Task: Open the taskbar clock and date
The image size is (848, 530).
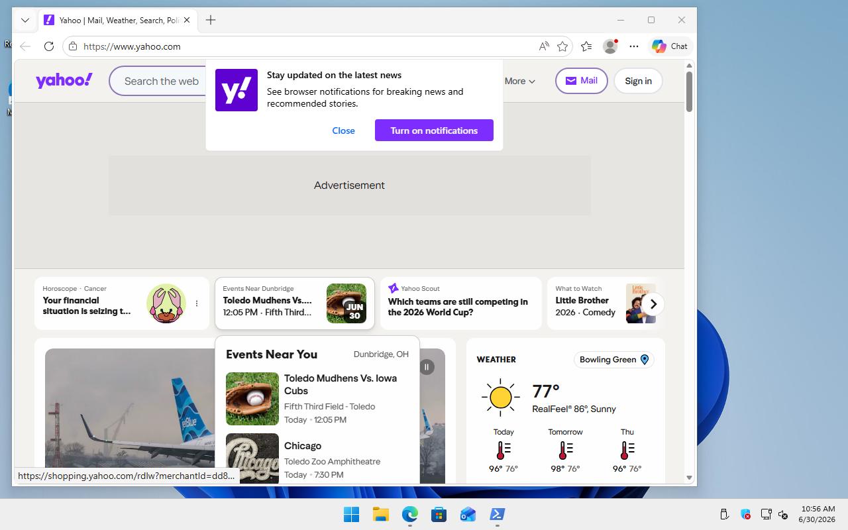Action: [x=817, y=514]
